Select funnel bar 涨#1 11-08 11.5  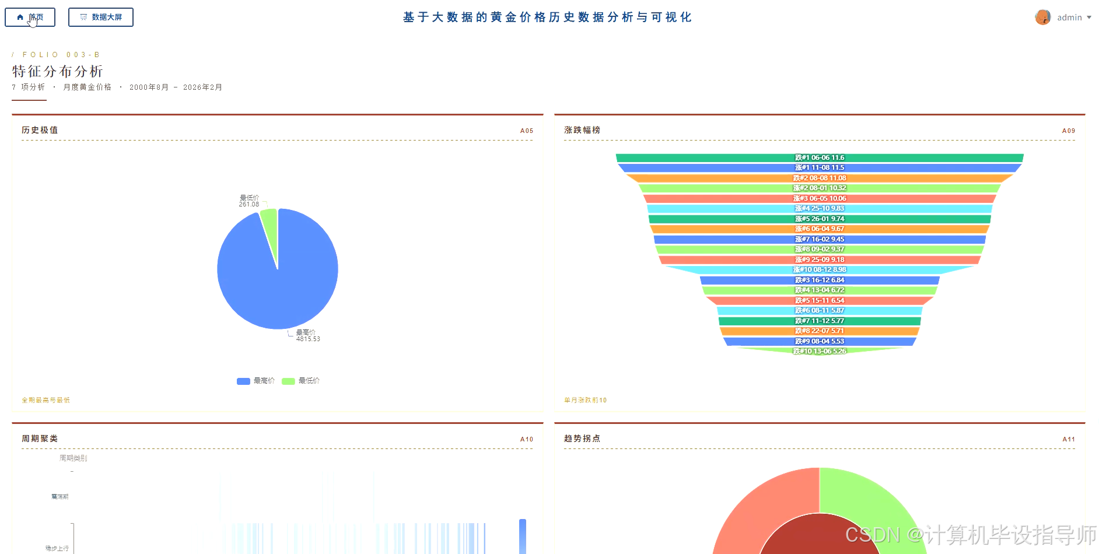click(x=820, y=168)
